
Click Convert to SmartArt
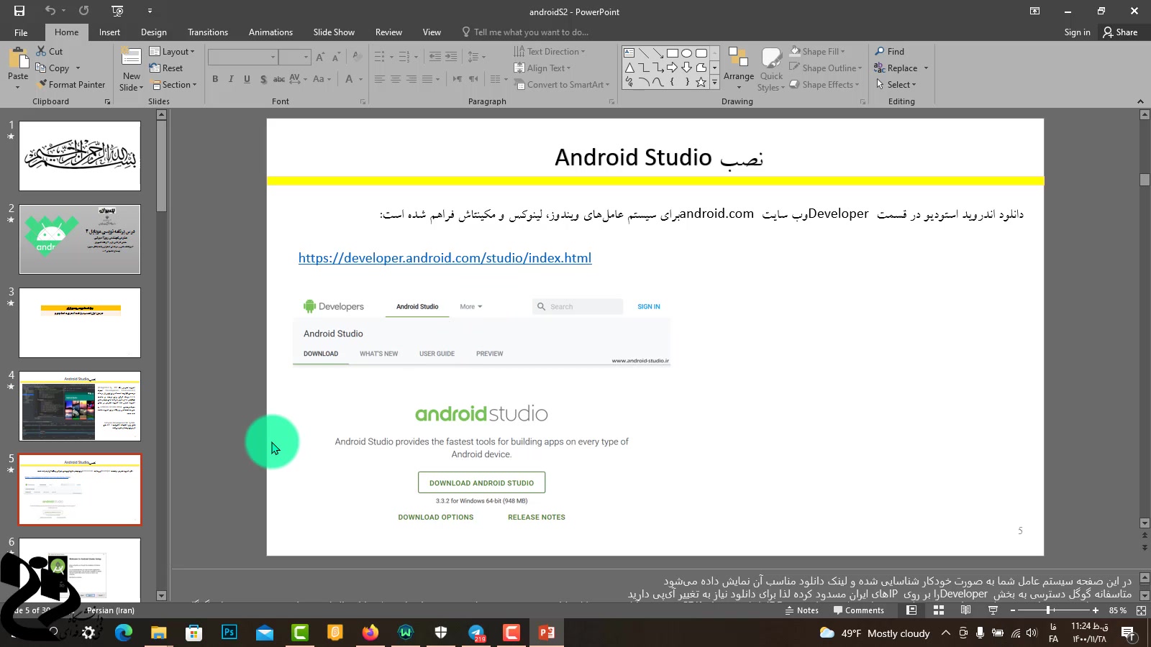tap(562, 85)
